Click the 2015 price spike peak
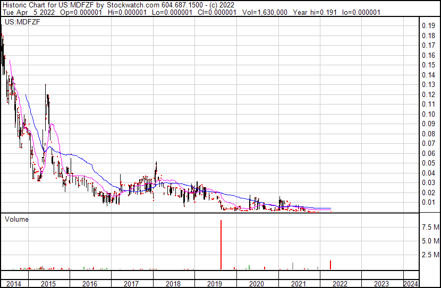 coord(46,86)
